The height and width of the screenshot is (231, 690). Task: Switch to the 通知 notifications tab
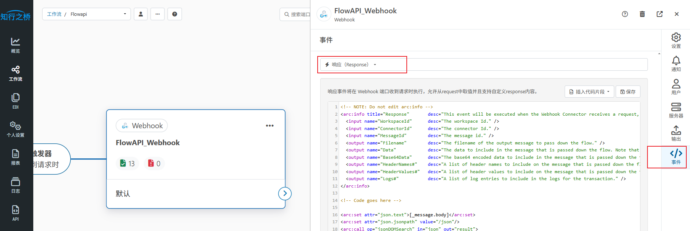point(676,64)
